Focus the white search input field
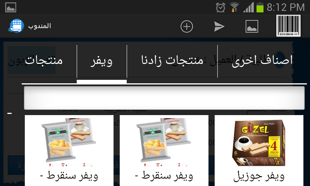The width and height of the screenshot is (310, 186). [164, 98]
